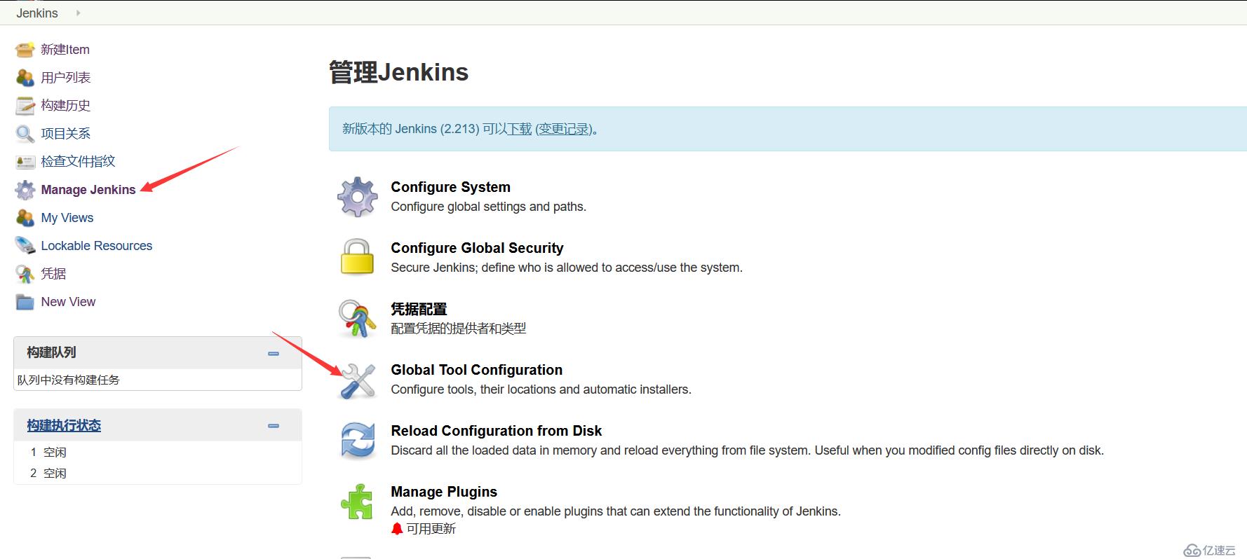
Task: Click the Configure System gear icon
Action: (x=358, y=197)
